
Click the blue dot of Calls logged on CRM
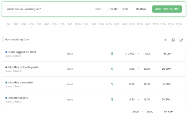[6, 52]
